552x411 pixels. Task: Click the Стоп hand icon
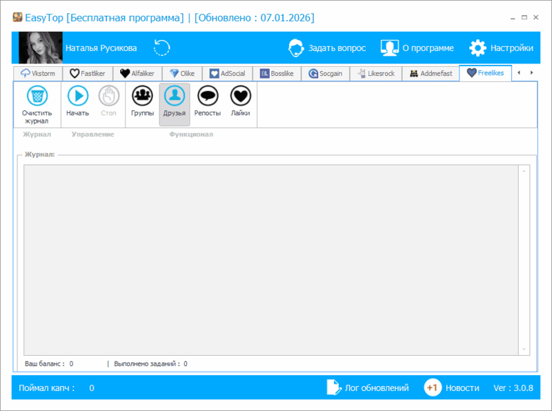click(109, 96)
